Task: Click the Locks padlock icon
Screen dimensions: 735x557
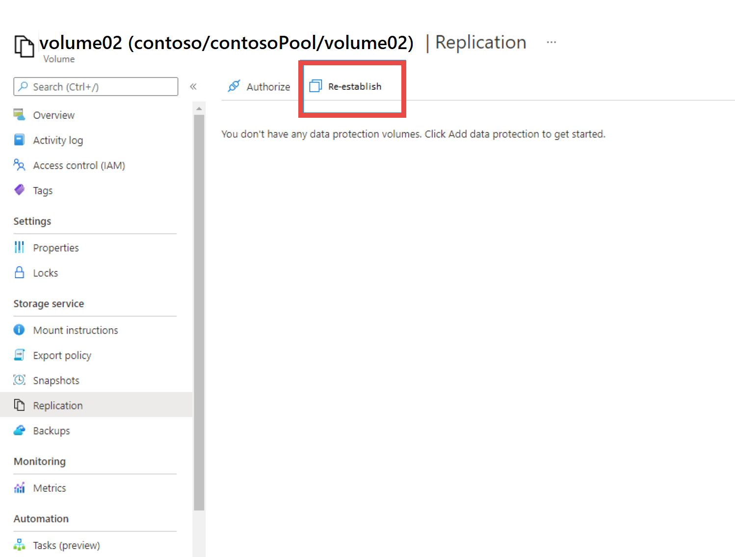Action: (x=19, y=272)
